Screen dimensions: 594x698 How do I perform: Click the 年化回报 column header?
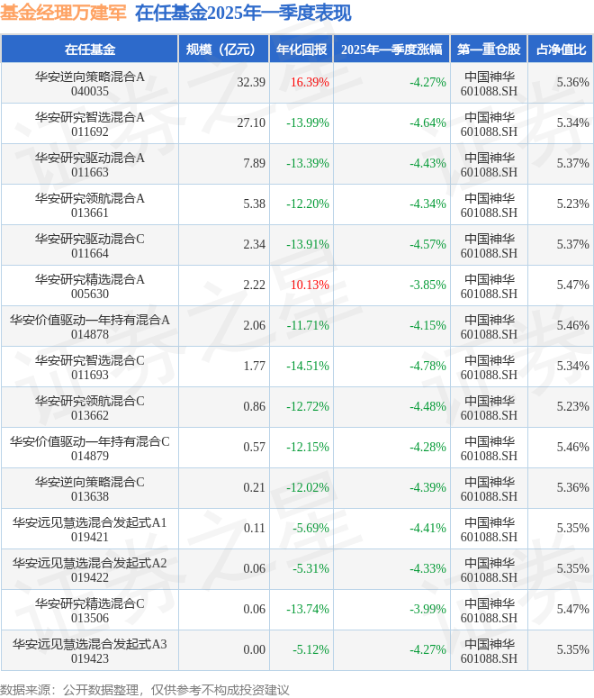pos(301,49)
